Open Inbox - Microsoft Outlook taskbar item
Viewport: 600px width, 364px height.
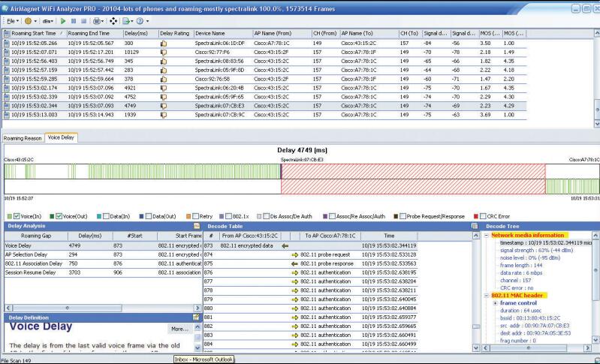pyautogui.click(x=204, y=359)
